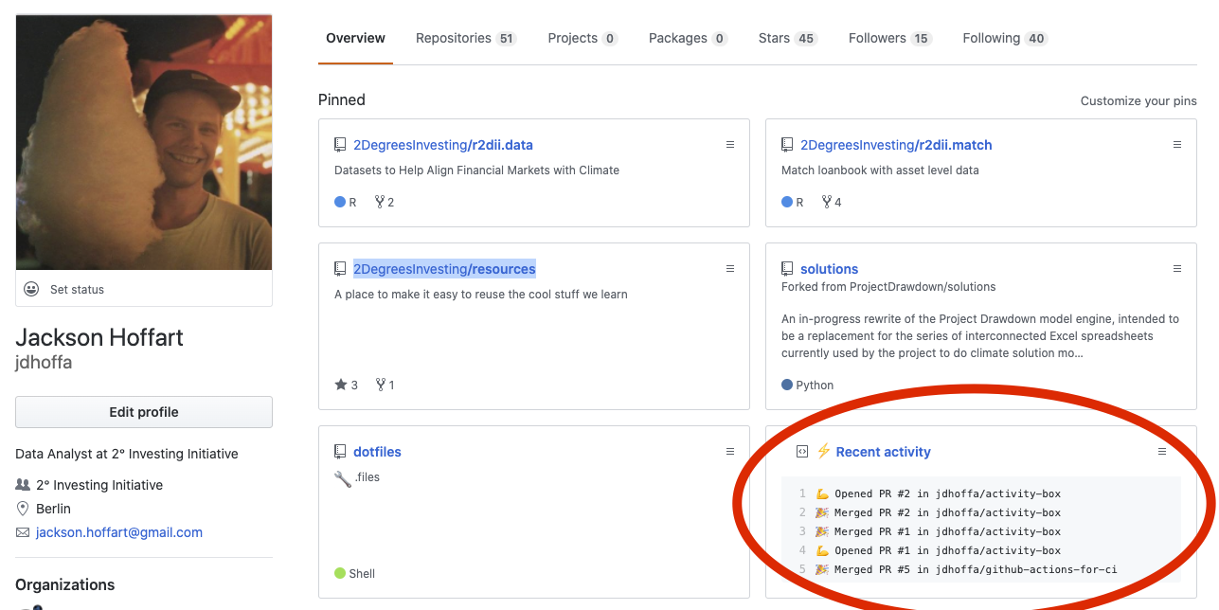The width and height of the screenshot is (1219, 610).
Task: Click the Pinned section heading
Action: (x=342, y=99)
